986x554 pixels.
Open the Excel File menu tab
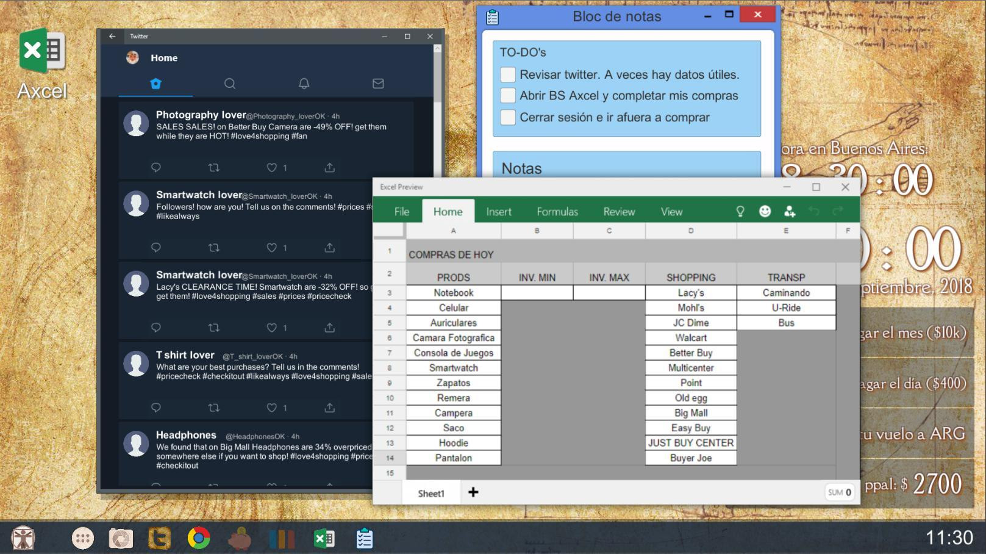(x=401, y=212)
